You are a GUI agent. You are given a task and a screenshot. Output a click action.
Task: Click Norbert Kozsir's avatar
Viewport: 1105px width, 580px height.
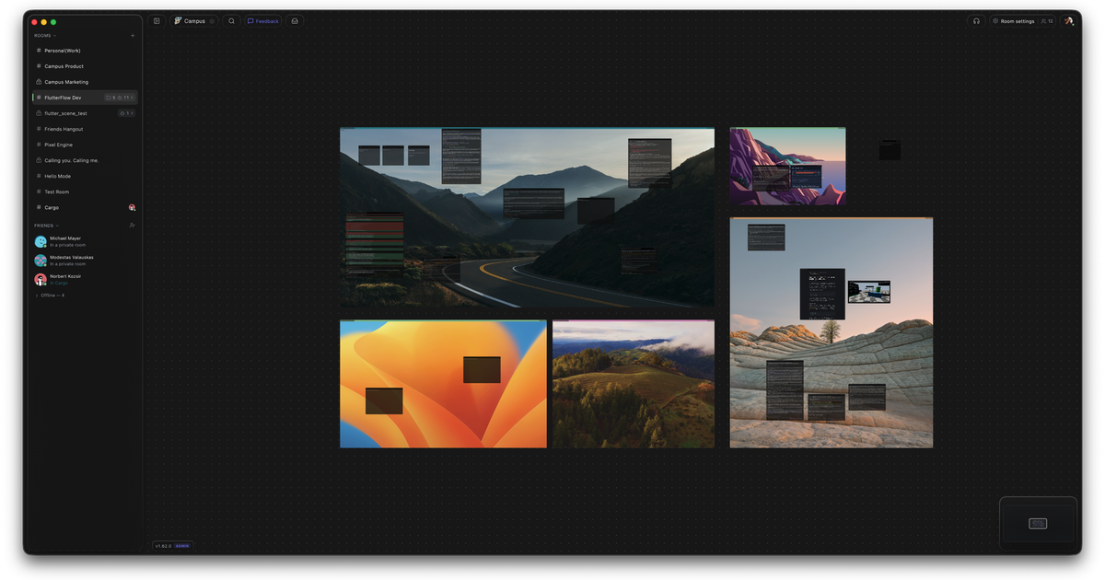pos(41,279)
